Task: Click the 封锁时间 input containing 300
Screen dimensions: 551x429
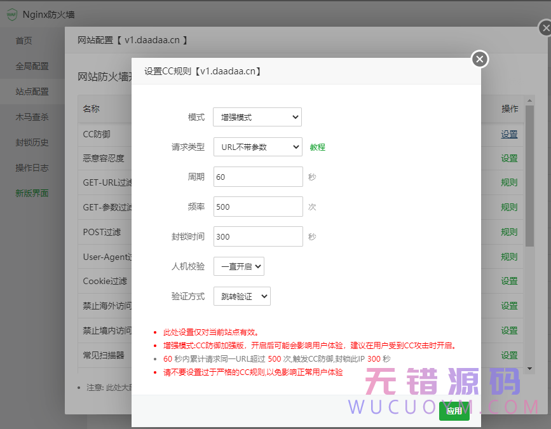Action: 257,236
